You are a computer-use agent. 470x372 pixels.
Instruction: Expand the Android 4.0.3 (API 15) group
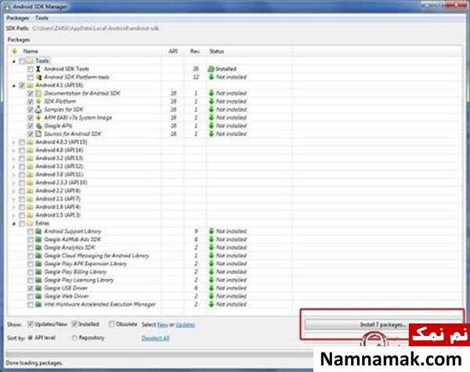point(14,142)
